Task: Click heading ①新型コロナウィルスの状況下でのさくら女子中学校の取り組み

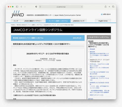Action: [34, 95]
